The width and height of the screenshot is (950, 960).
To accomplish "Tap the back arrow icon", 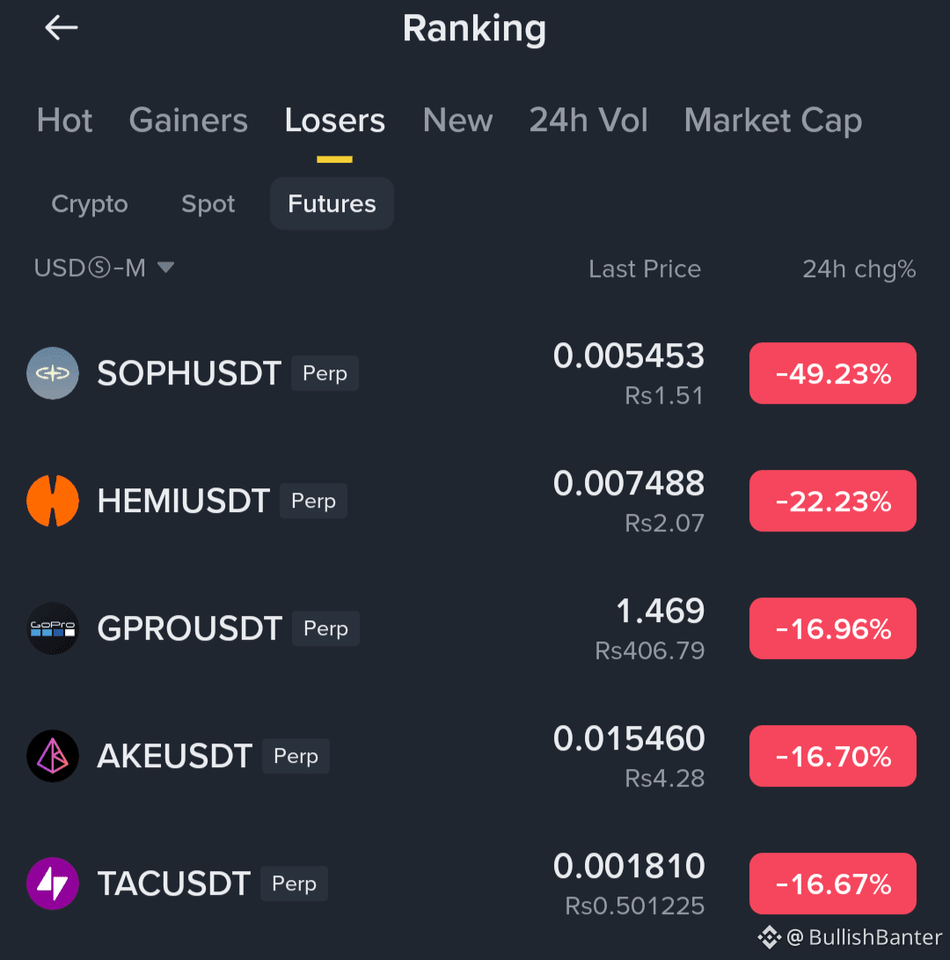I will 62,27.
